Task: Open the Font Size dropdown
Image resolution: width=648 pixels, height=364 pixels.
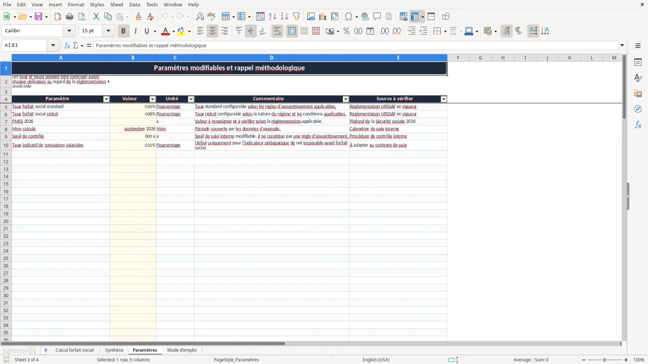Action: pos(108,31)
